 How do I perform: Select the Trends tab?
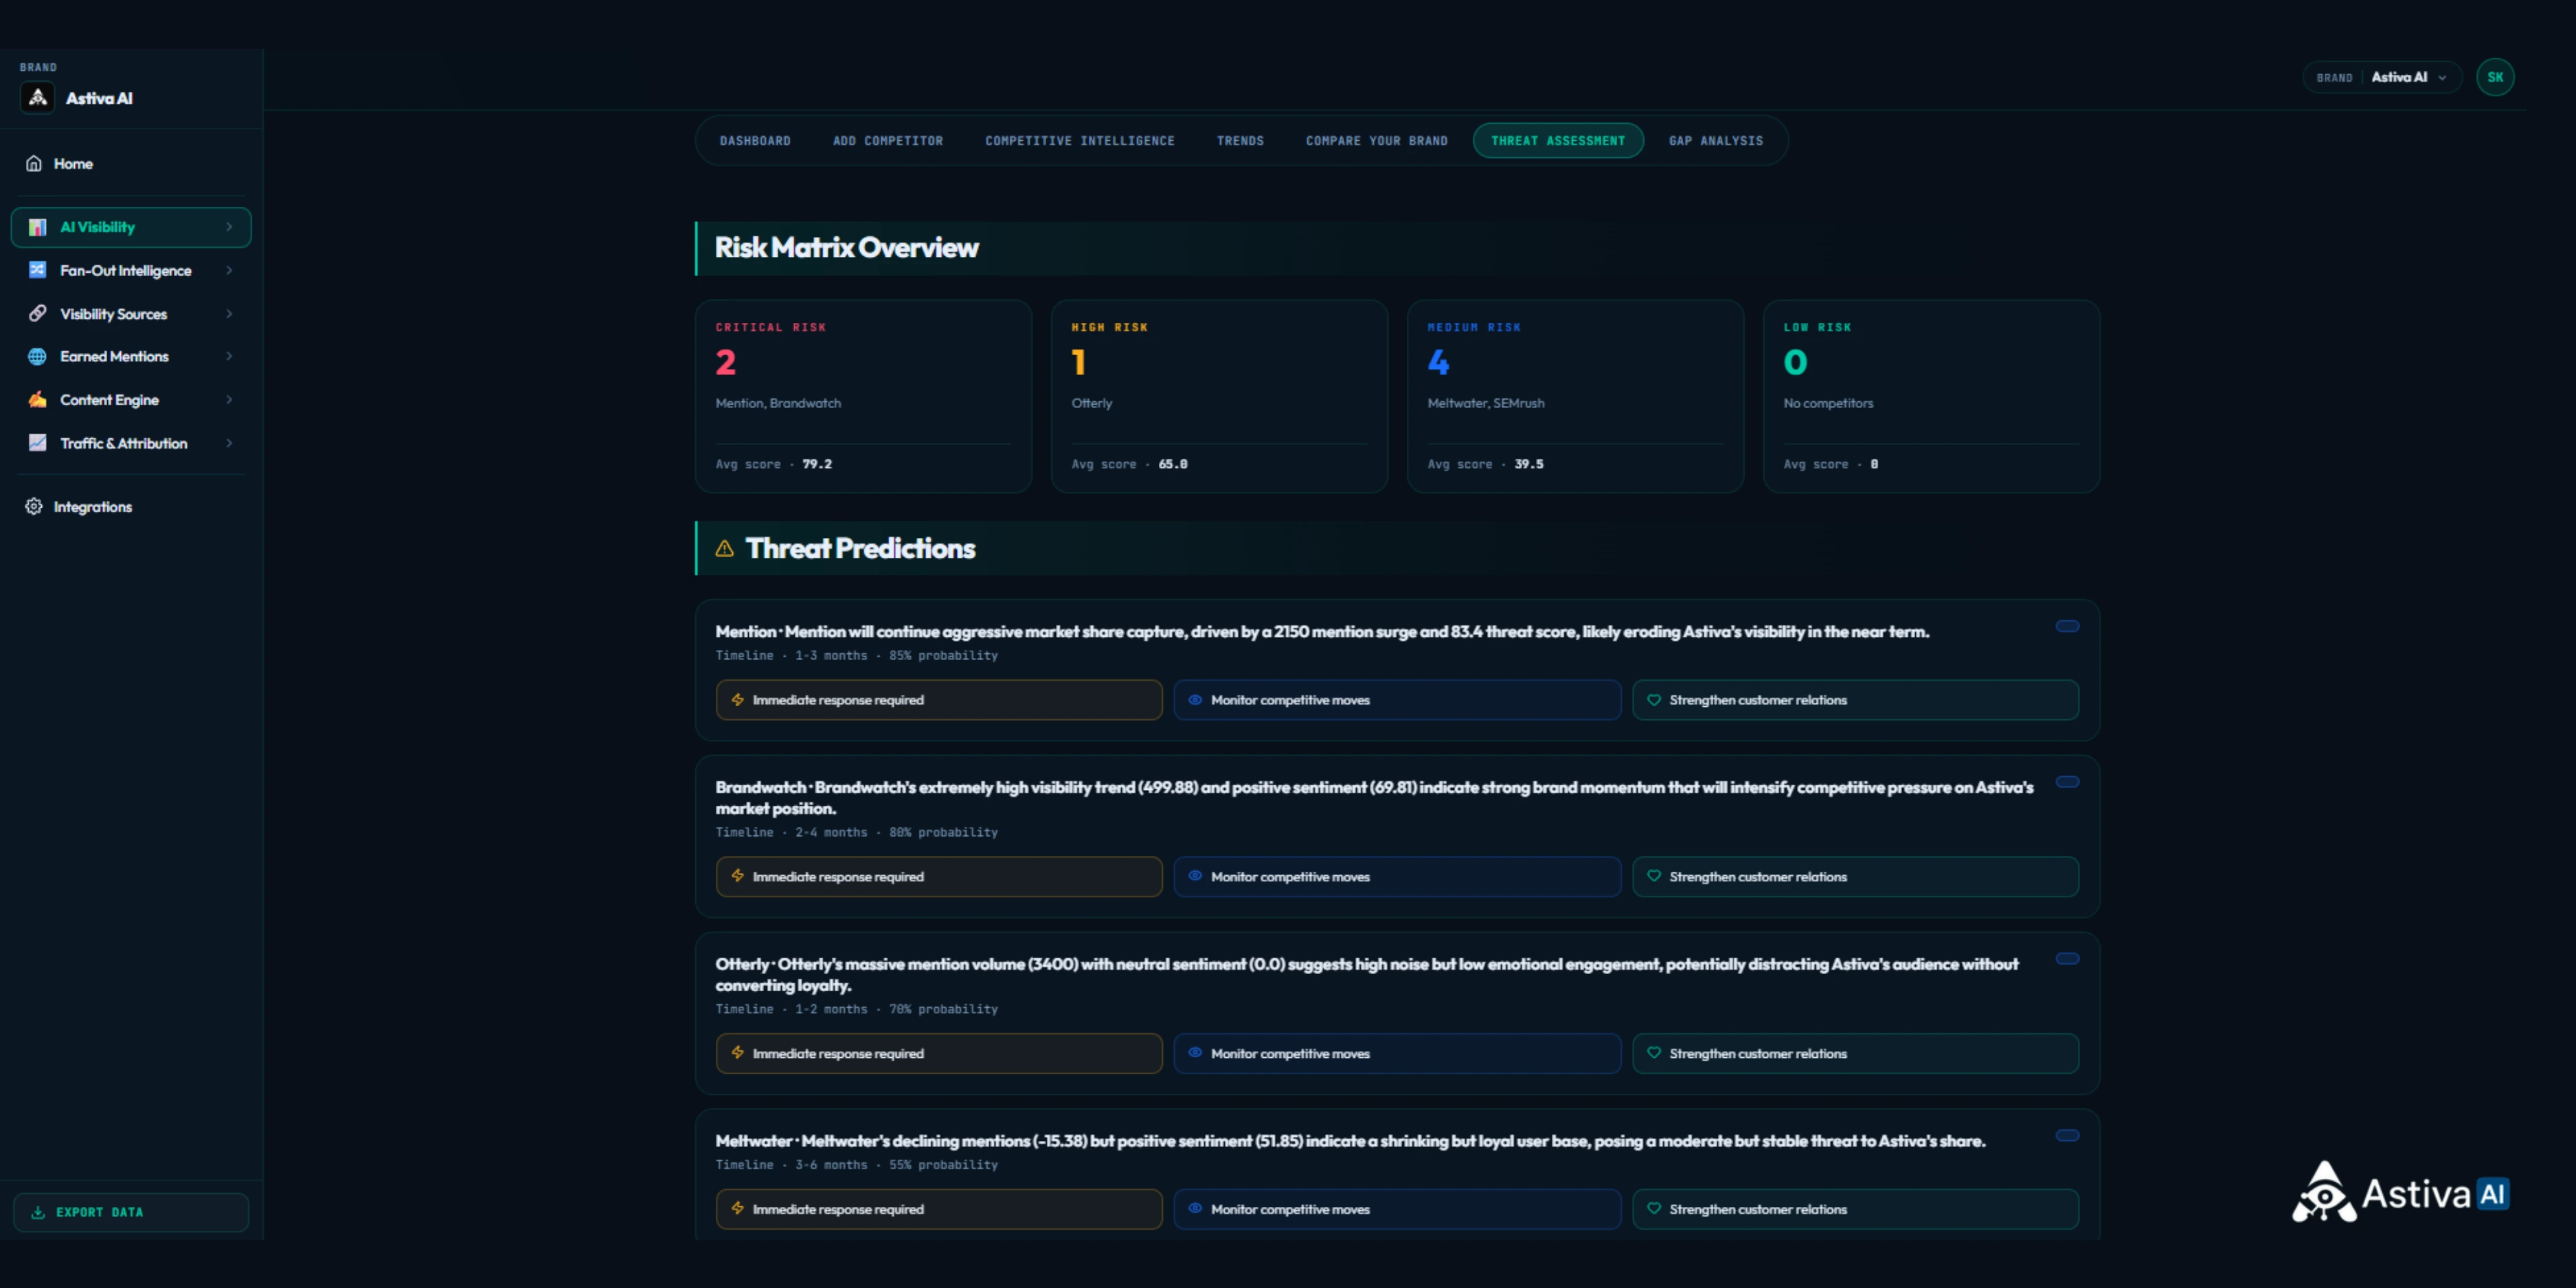(1240, 141)
